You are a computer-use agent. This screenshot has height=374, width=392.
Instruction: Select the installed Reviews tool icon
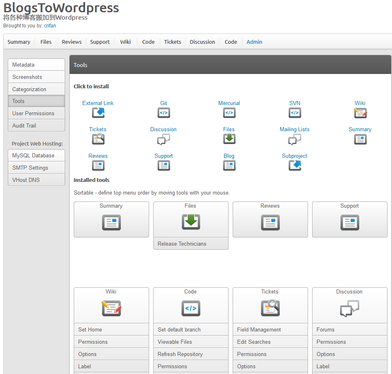point(270,222)
